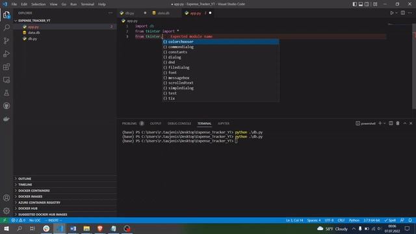Click CRLF end of line setting
The image size is (416, 234).
pyautogui.click(x=341, y=220)
